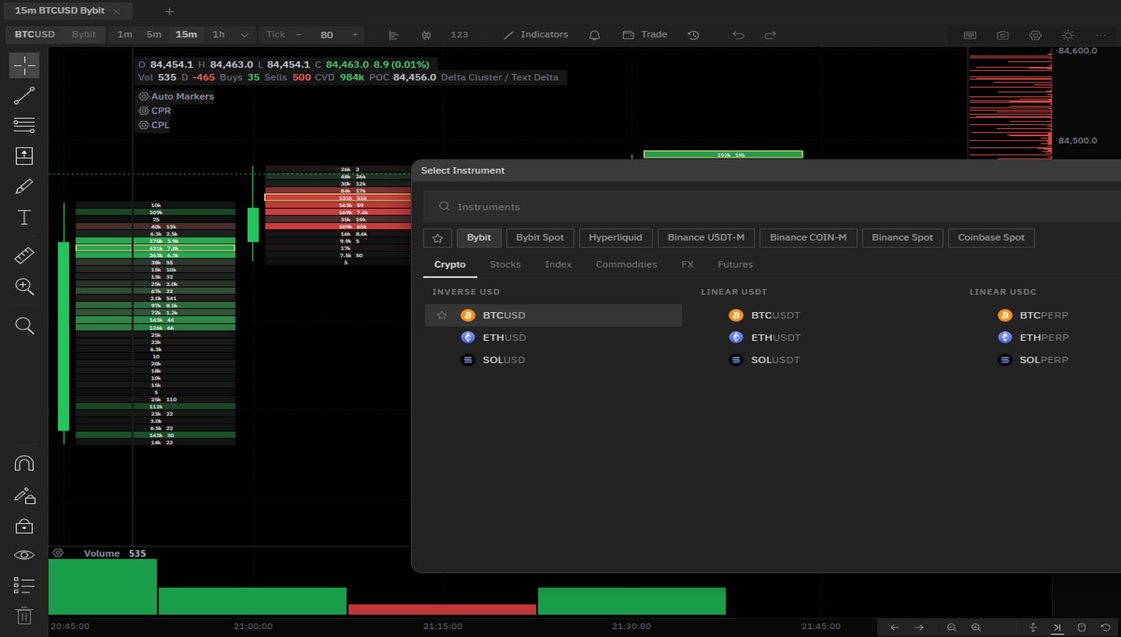Open the Trade panel
The height and width of the screenshot is (637, 1121).
tap(645, 34)
